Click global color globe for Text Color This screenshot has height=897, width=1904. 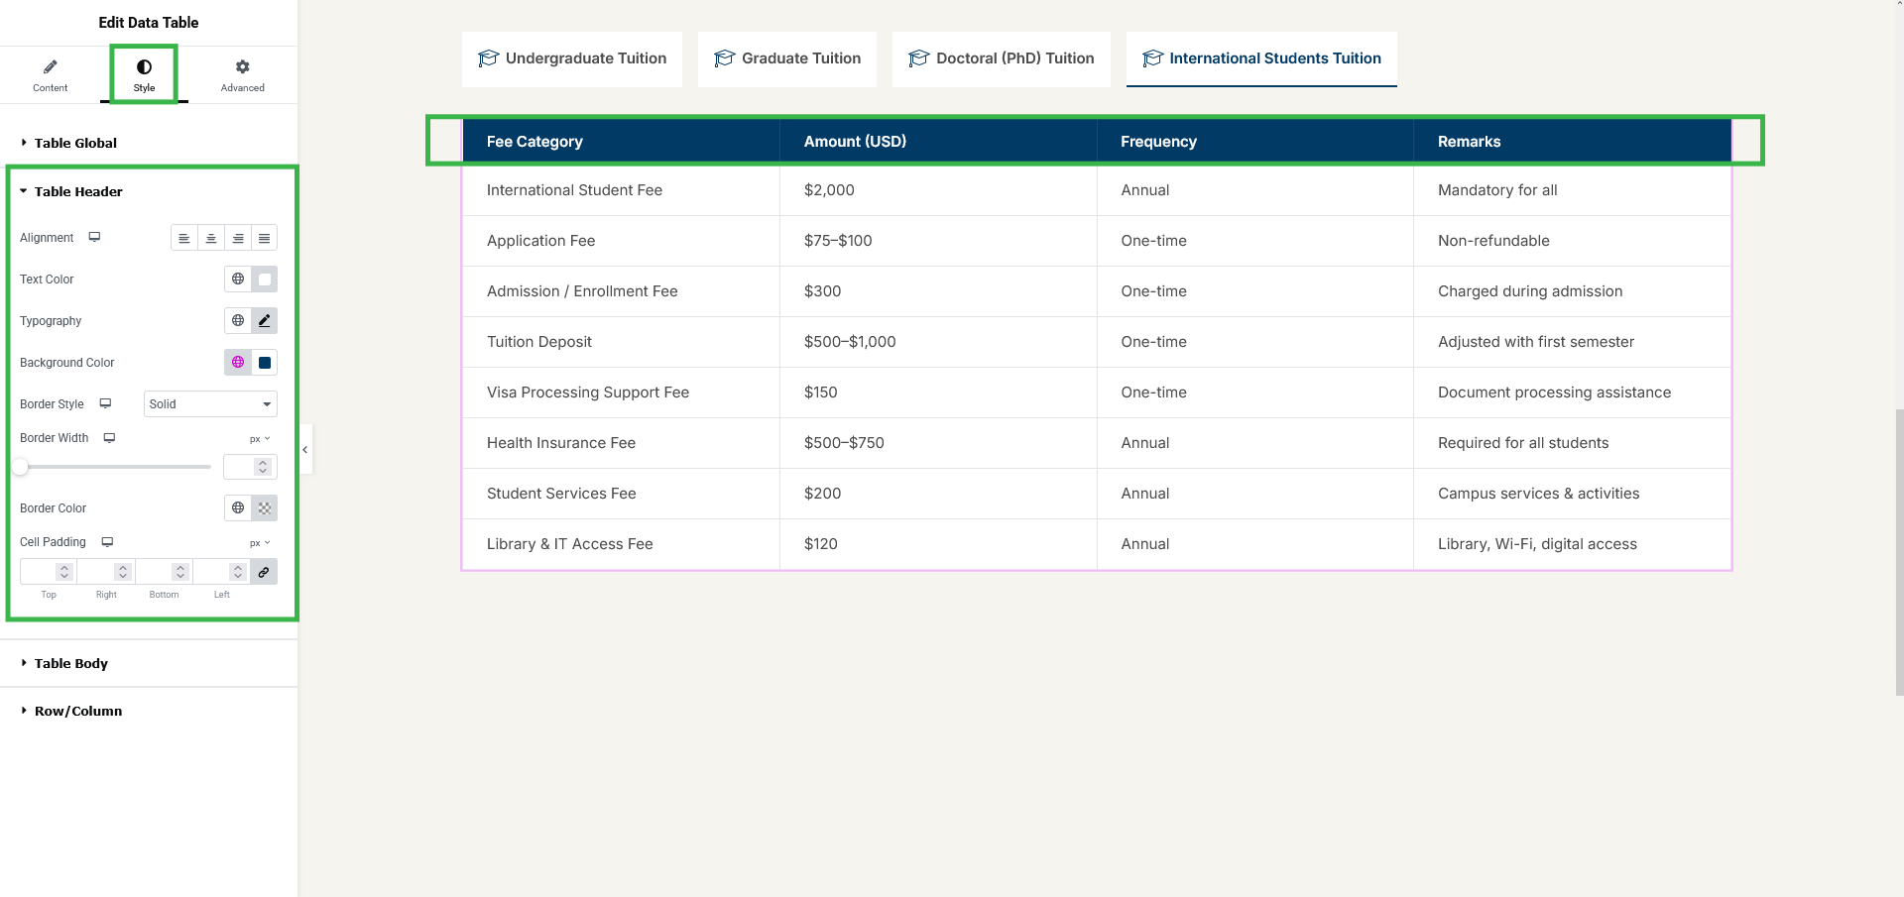238,280
